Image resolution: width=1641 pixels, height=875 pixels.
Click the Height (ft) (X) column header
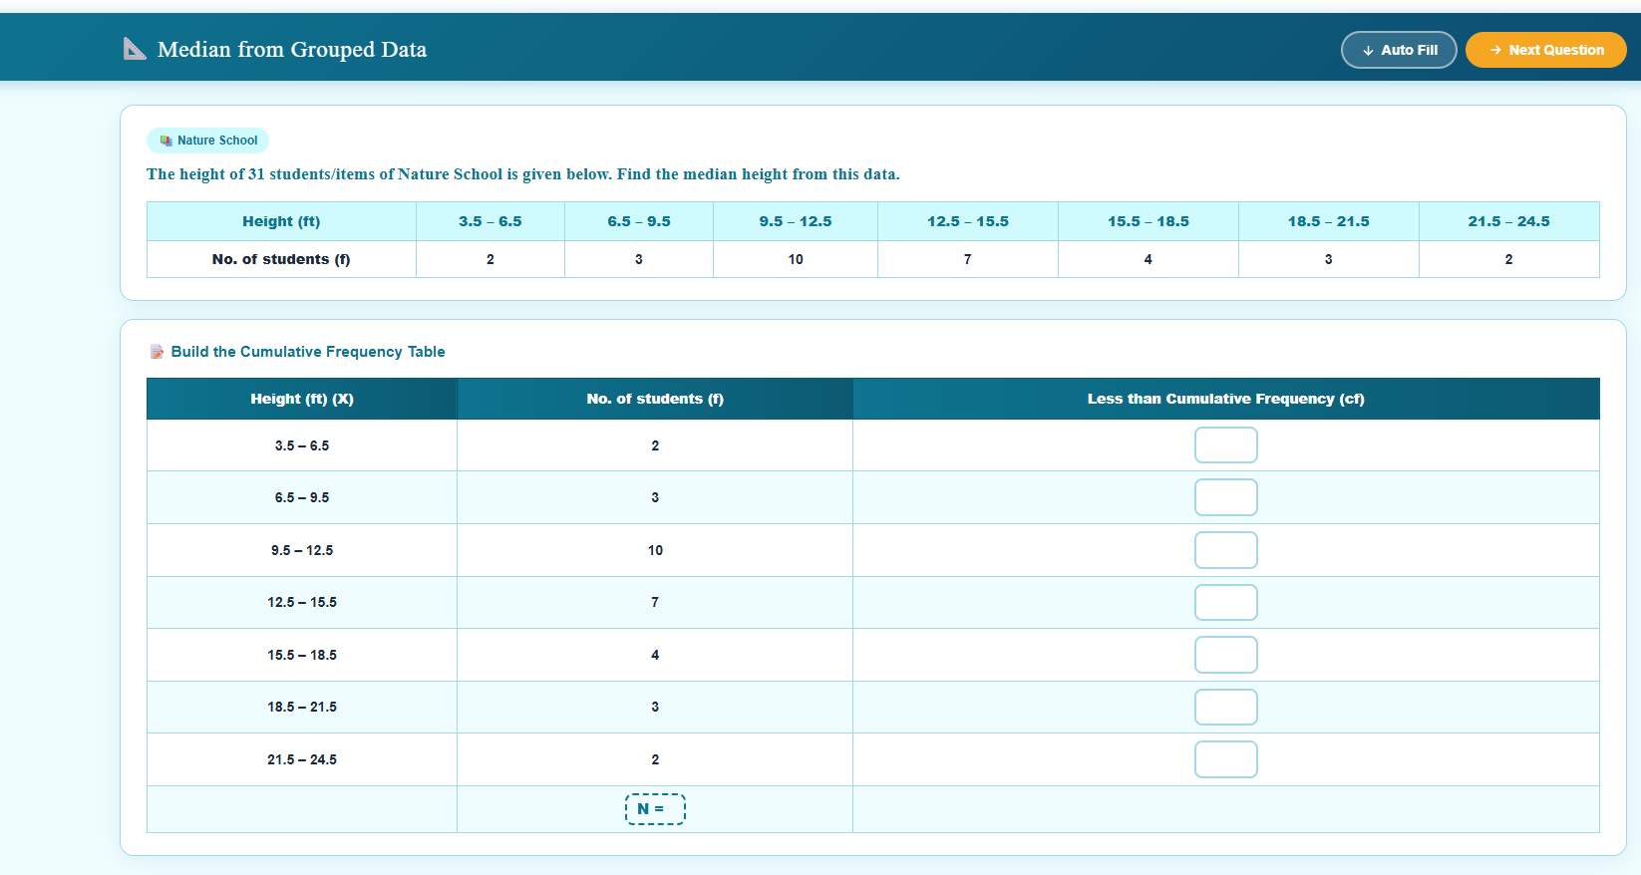pyautogui.click(x=301, y=399)
